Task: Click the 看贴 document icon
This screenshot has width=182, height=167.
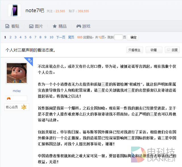Action: 7,26
